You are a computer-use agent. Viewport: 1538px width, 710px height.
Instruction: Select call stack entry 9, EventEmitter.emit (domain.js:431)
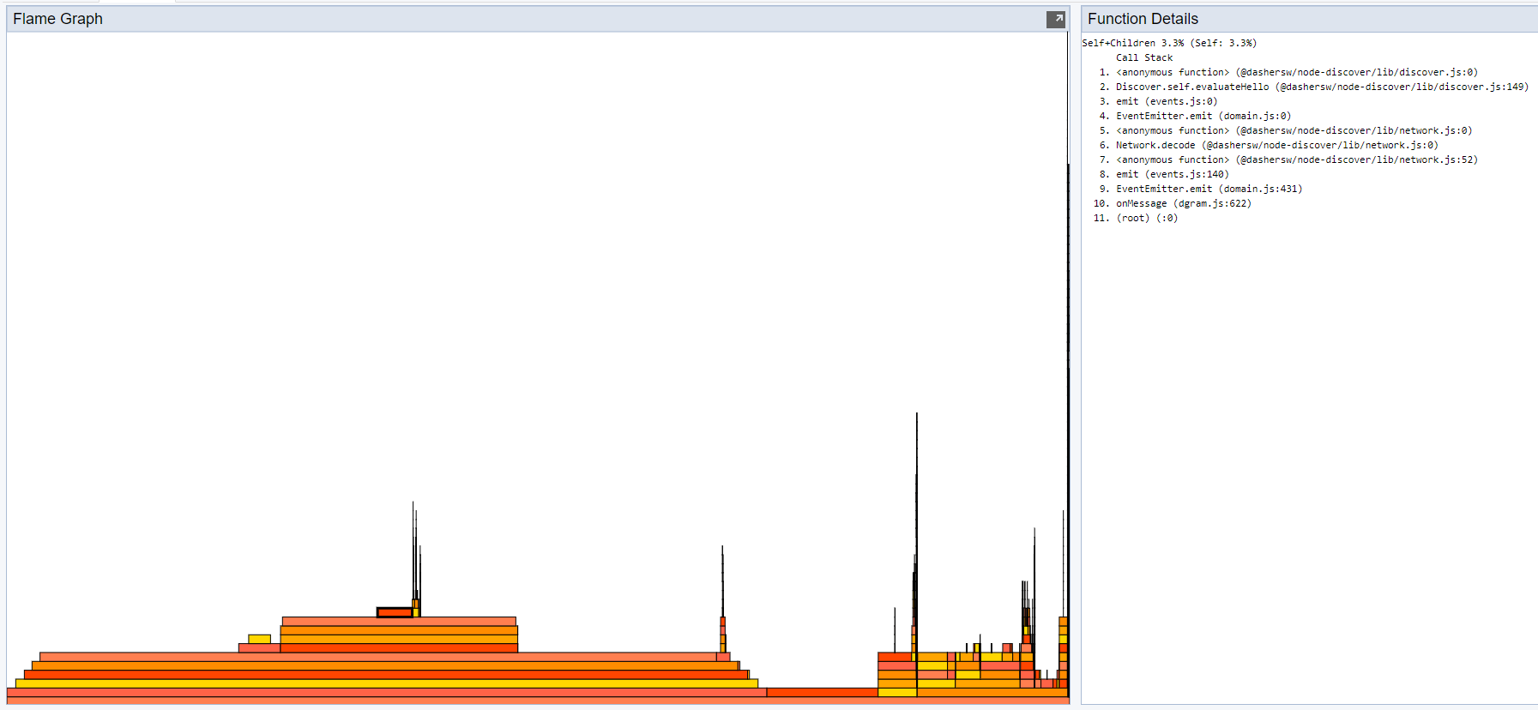1209,189
